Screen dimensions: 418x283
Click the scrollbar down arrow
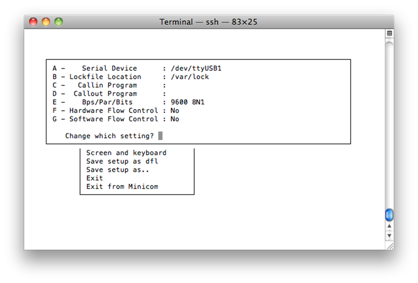389,235
